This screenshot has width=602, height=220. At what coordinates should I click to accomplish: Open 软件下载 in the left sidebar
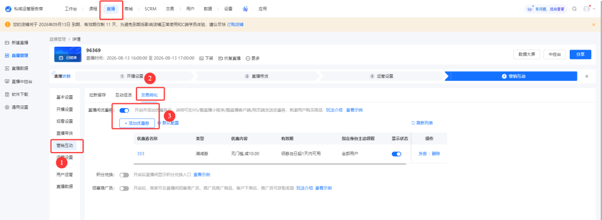pyautogui.click(x=17, y=94)
